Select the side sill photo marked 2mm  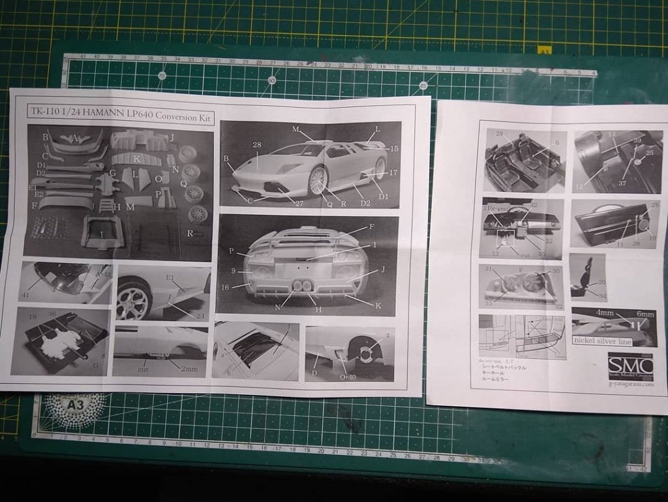click(160, 351)
